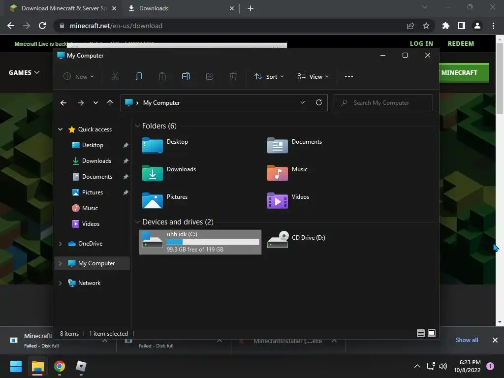Select the CD Drive (D:) item
This screenshot has height=378, width=504.
[x=296, y=240]
